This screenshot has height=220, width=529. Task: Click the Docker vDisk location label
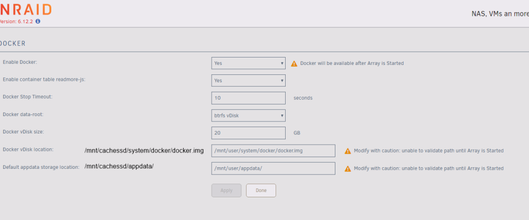pyautogui.click(x=28, y=149)
